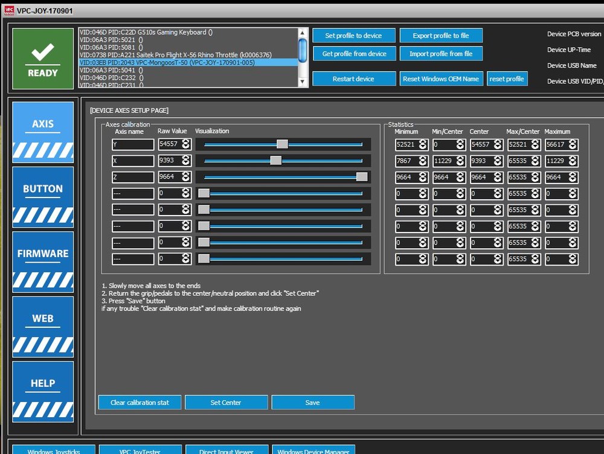Viewport: 604px width, 454px height.
Task: Click Set profile to device
Action: (354, 35)
